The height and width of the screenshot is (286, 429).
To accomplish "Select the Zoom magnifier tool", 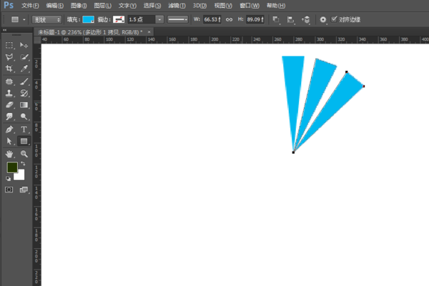I will pos(24,153).
